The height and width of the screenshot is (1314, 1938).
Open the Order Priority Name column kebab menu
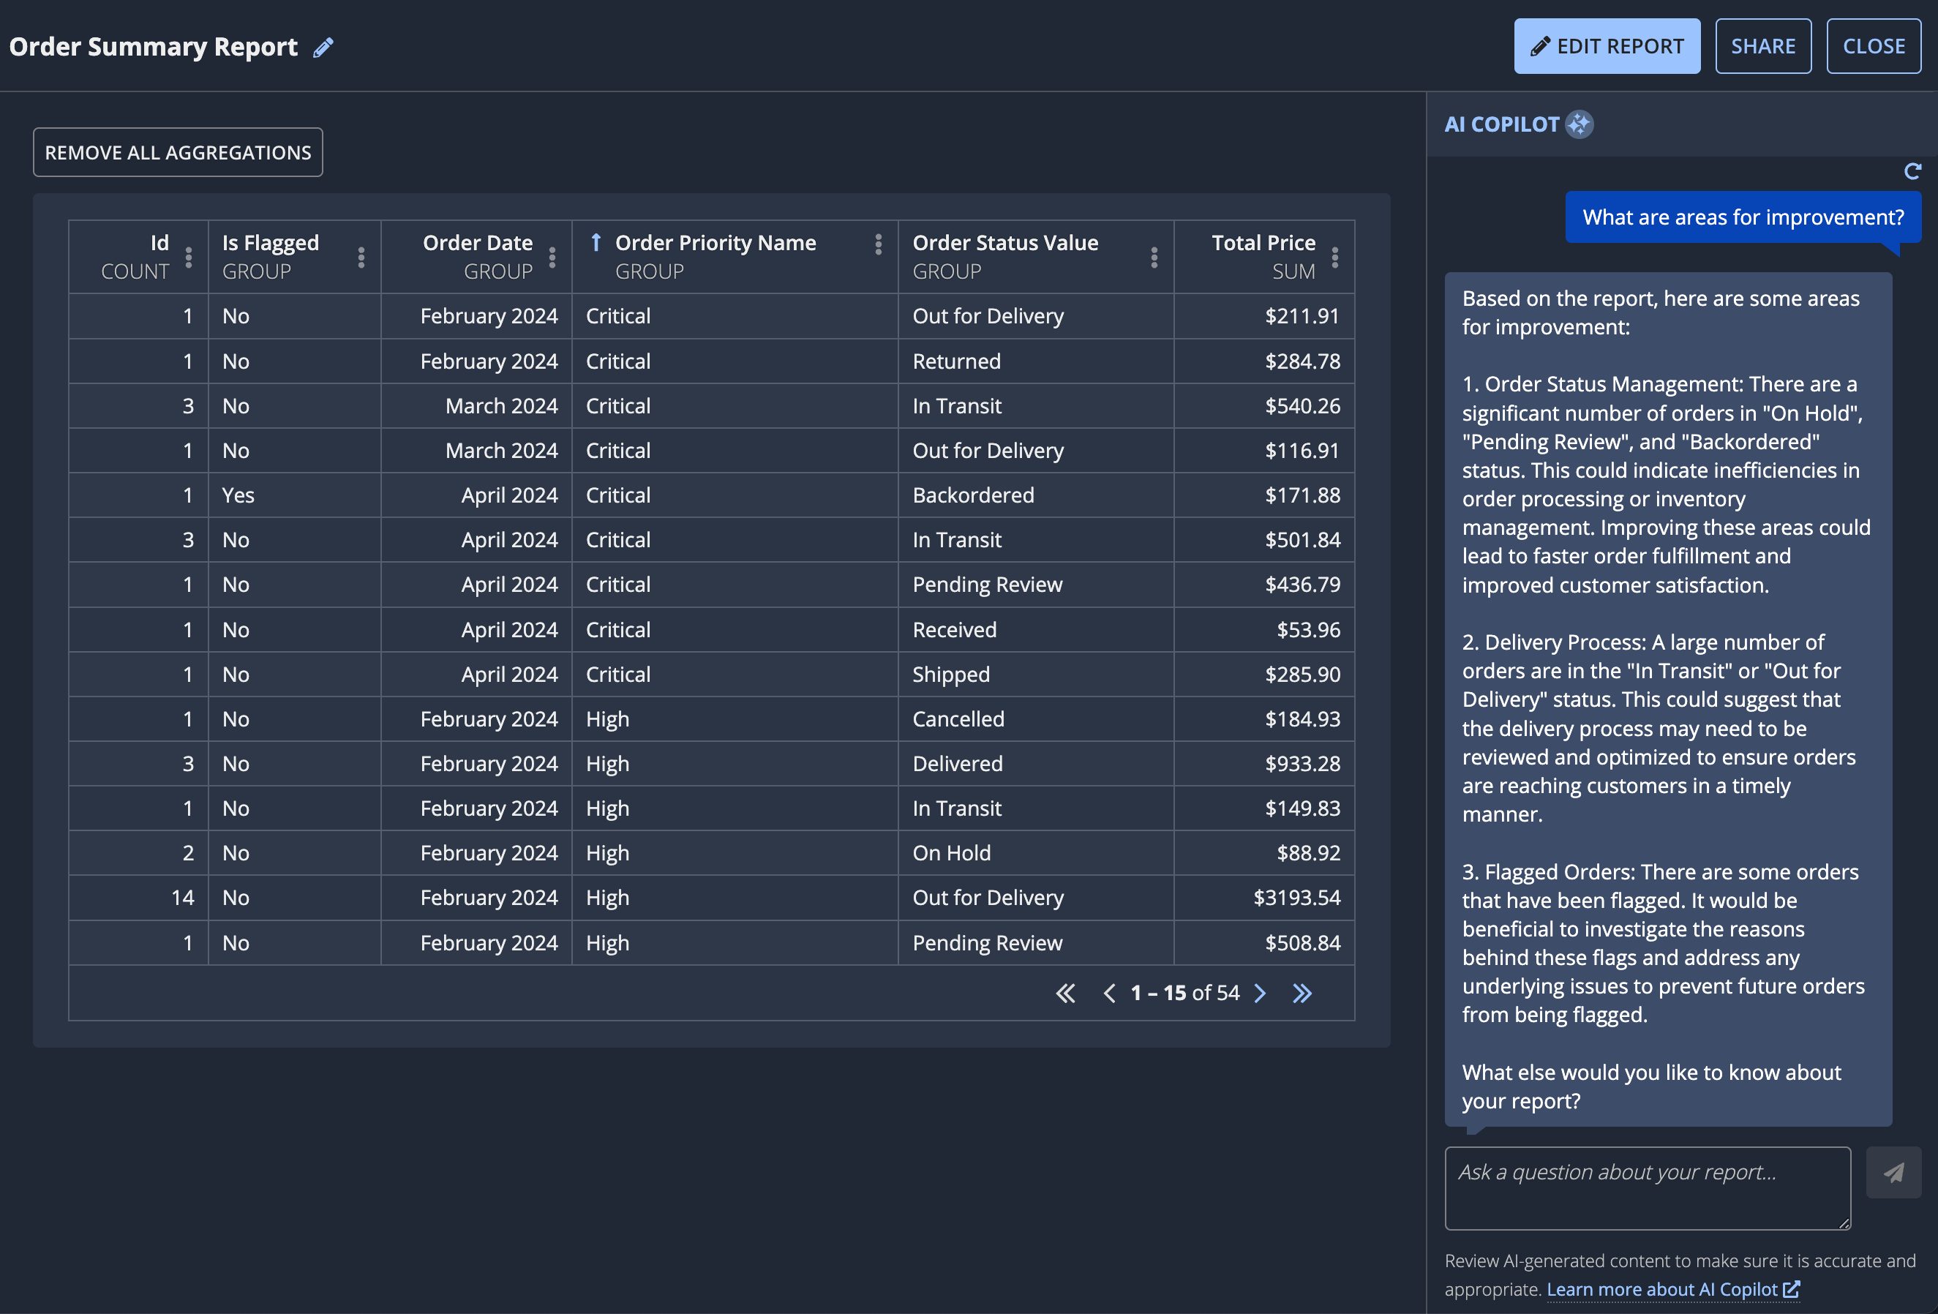click(x=878, y=244)
